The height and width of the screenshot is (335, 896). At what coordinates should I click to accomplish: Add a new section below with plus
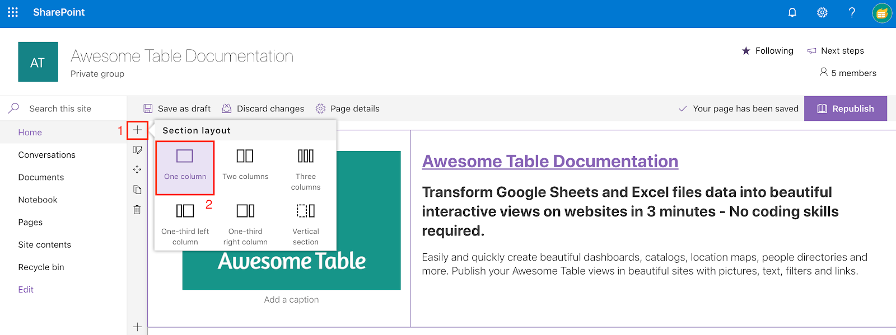137,327
